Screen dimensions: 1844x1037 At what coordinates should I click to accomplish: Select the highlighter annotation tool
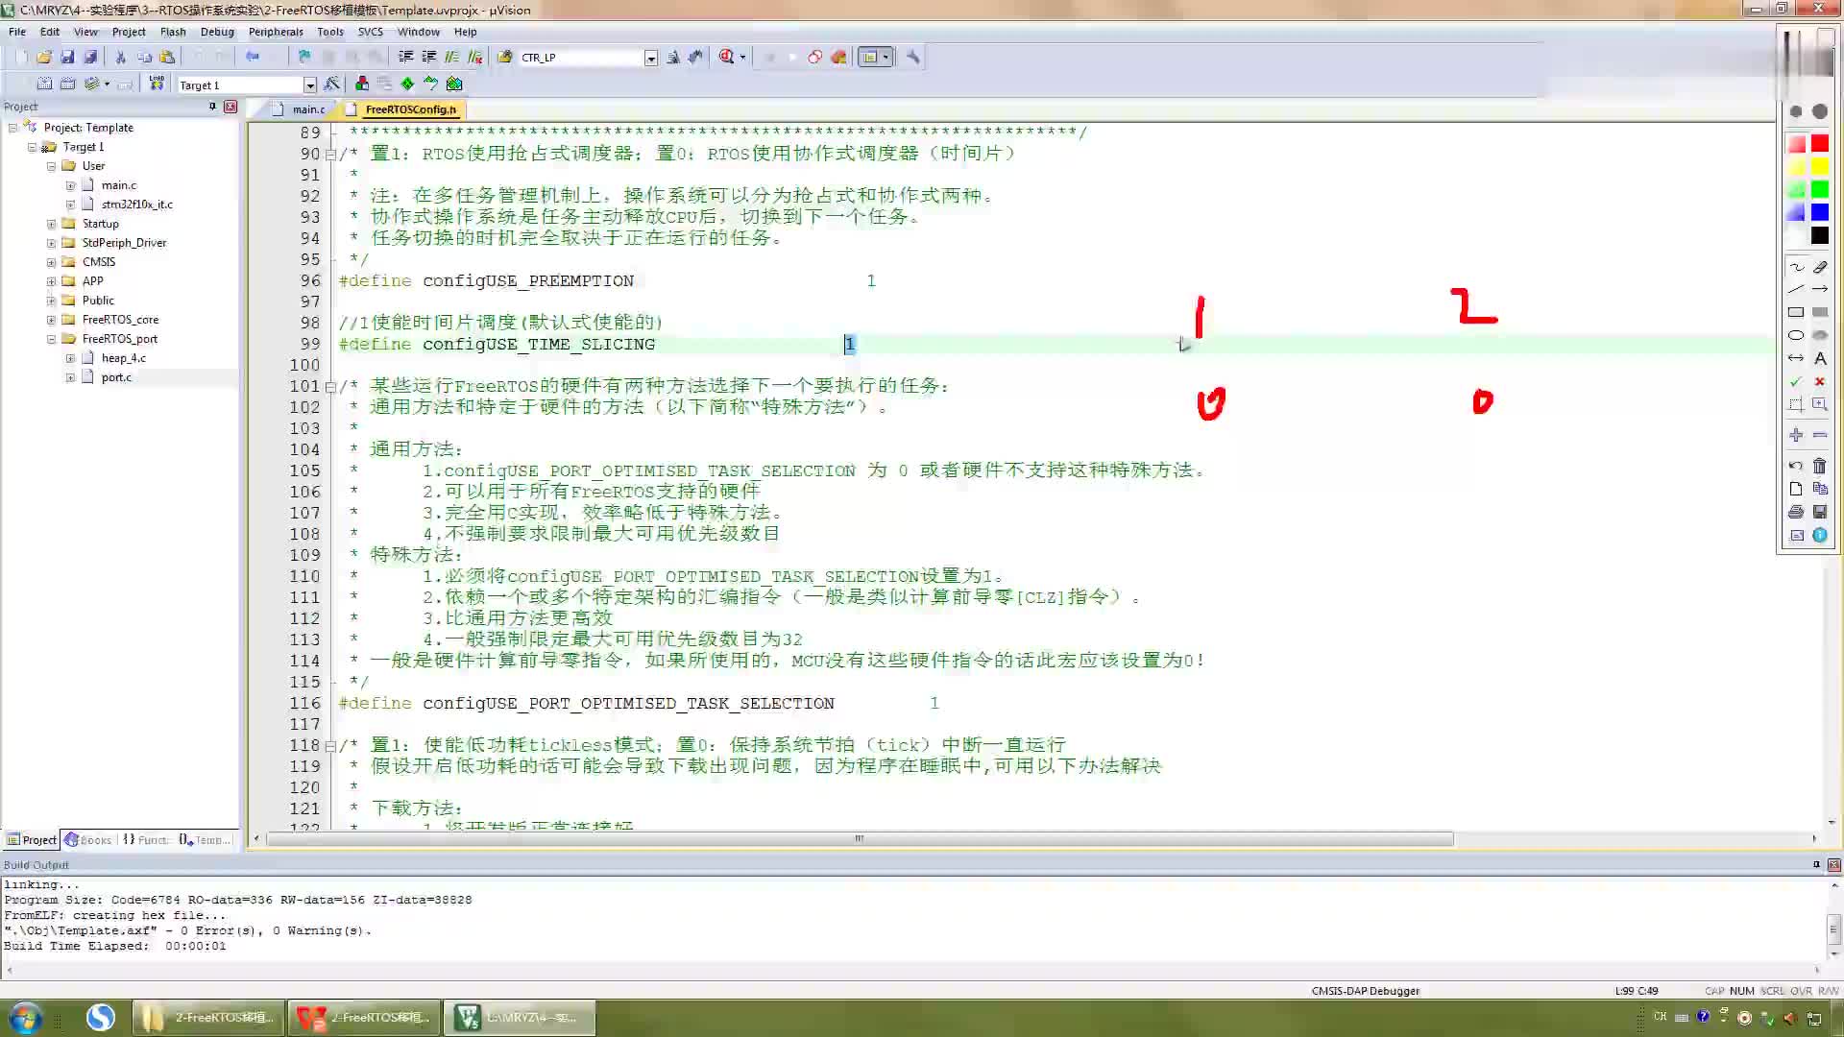tap(1820, 267)
